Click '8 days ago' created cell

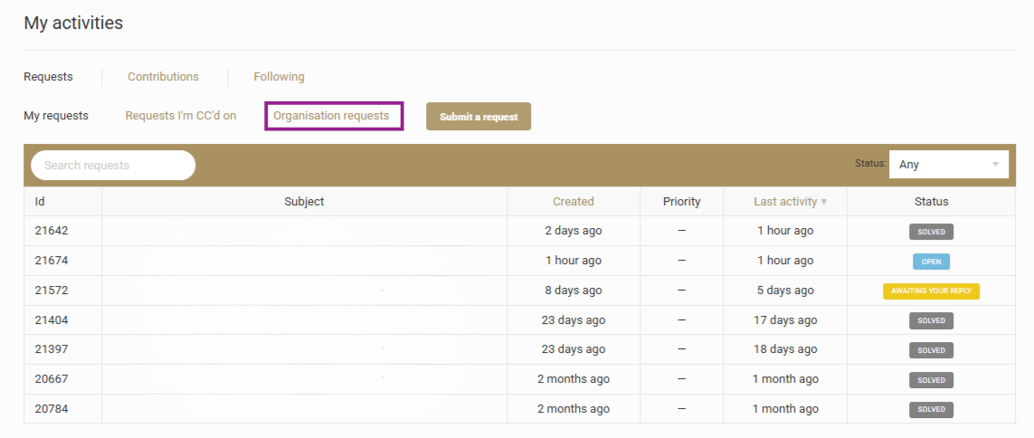coord(573,290)
